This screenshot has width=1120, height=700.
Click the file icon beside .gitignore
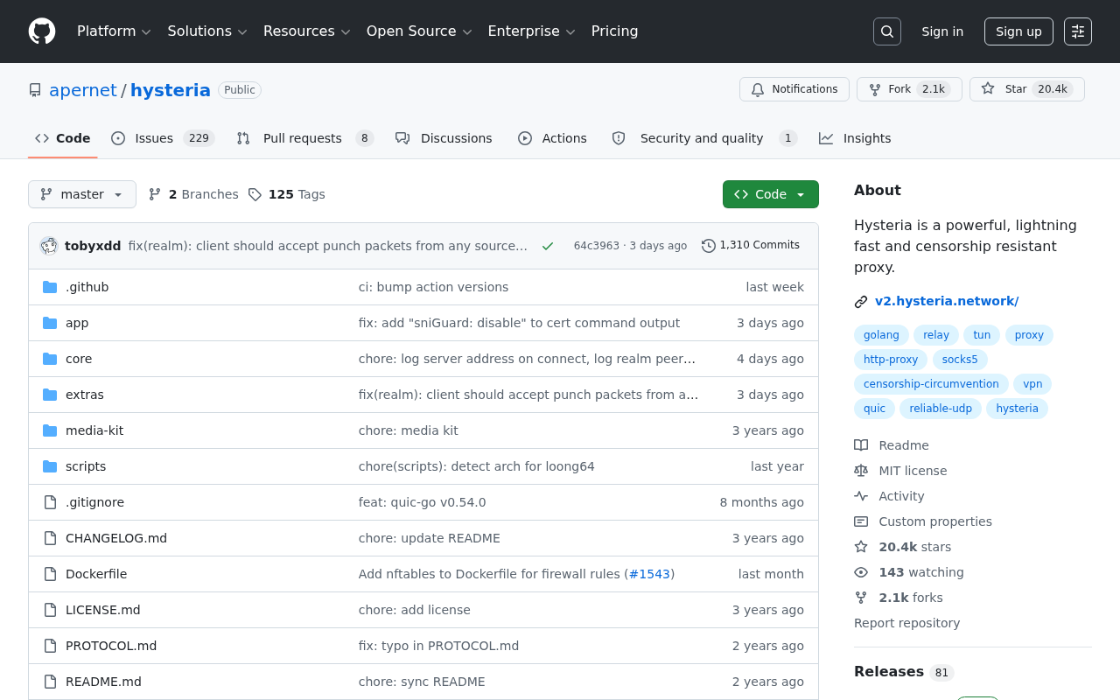point(50,502)
